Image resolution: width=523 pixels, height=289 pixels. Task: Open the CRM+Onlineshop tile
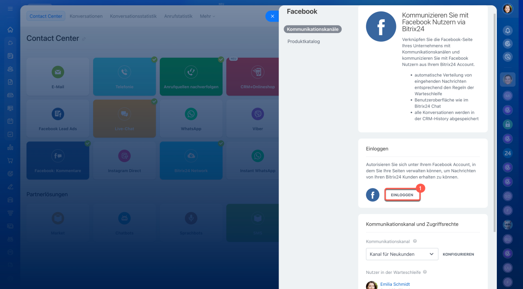coord(253,76)
